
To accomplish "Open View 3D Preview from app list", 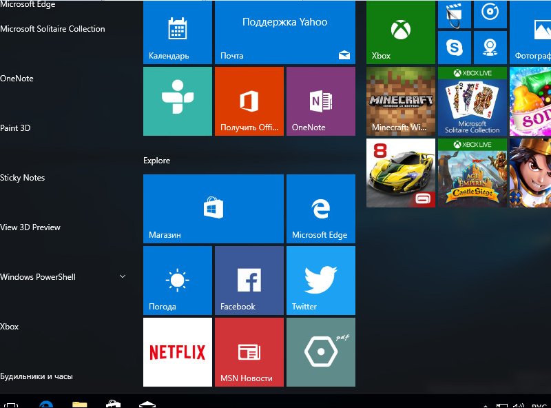I will point(30,227).
